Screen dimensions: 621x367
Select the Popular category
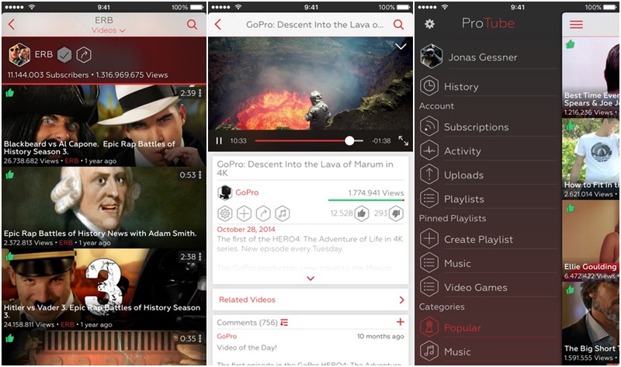488,327
